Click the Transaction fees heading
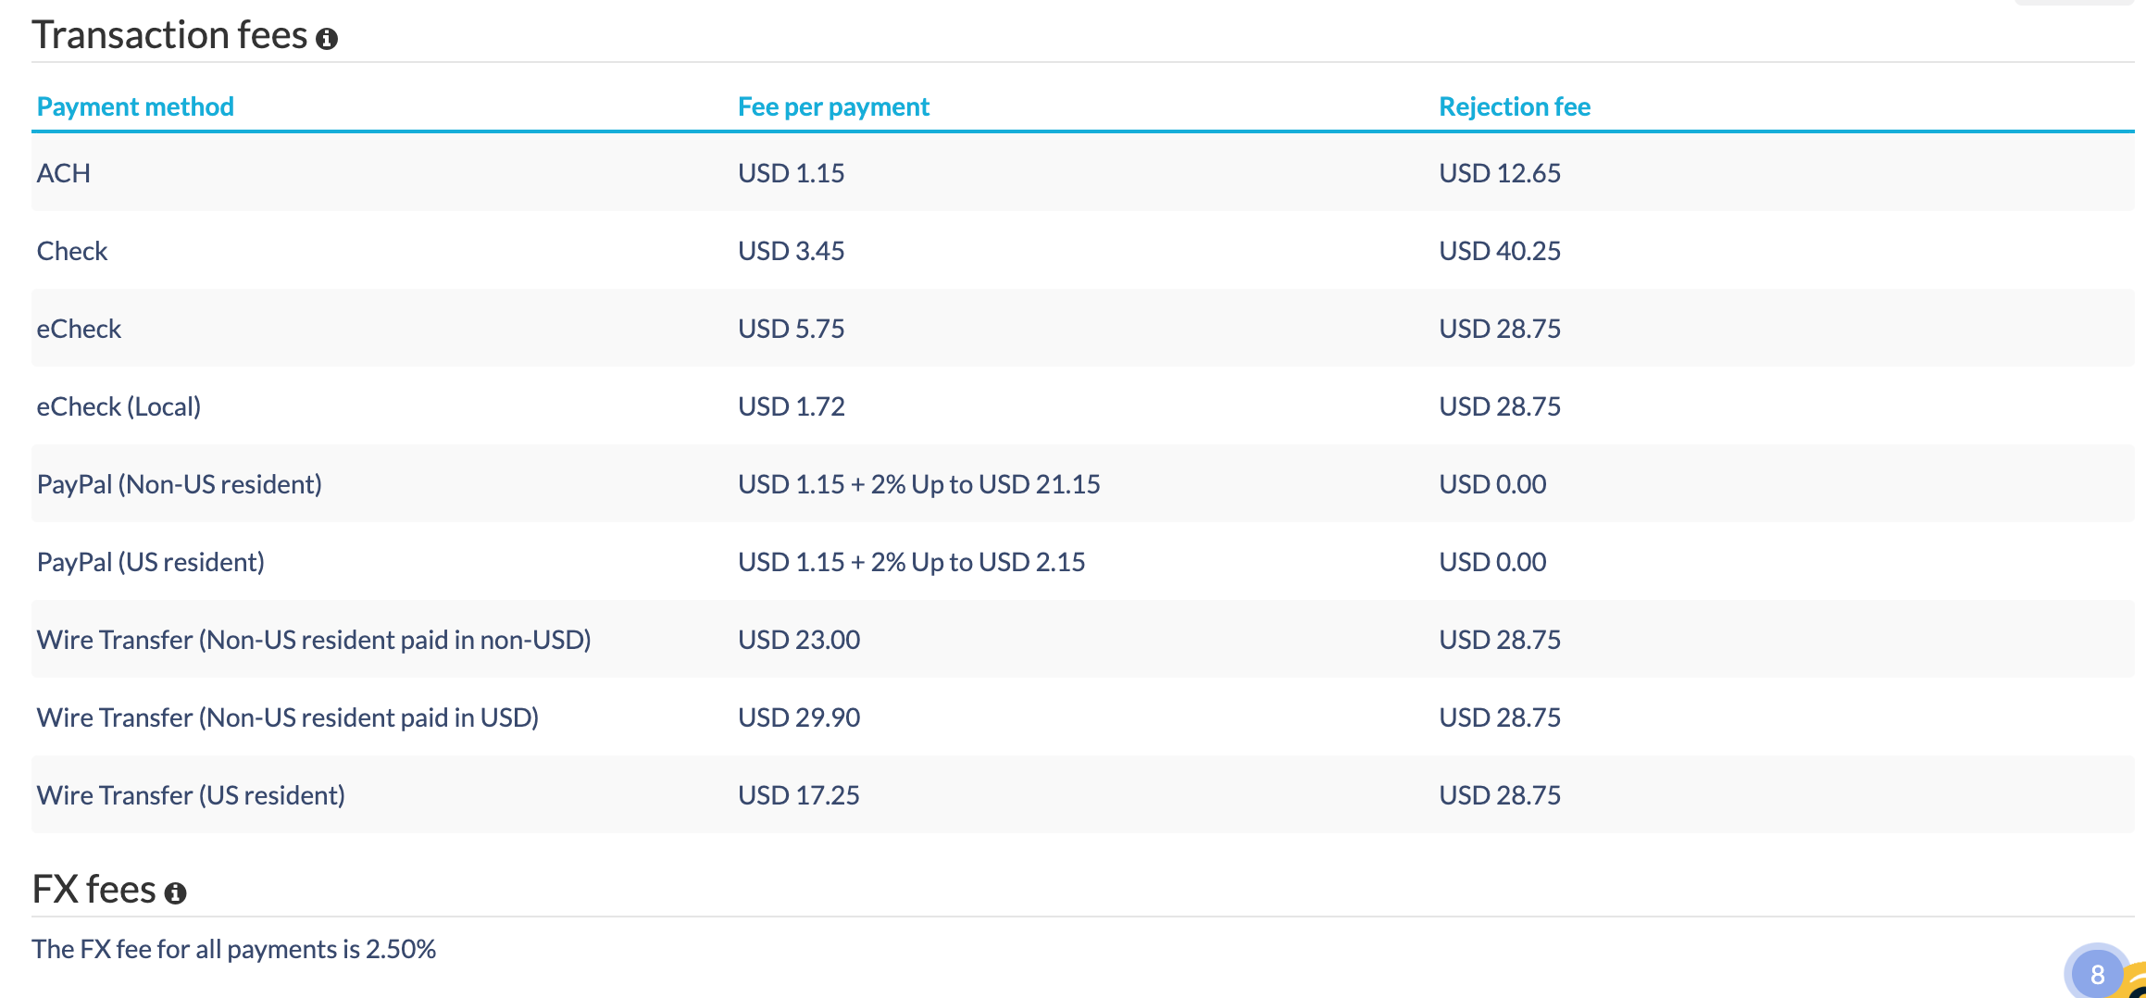Screen dimensions: 2146x998 pos(169,35)
